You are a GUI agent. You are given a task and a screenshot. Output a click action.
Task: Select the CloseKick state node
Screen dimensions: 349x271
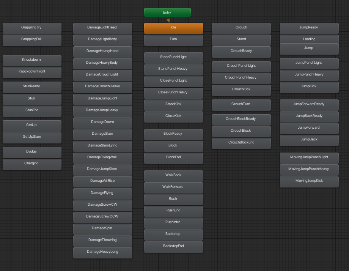173,116
